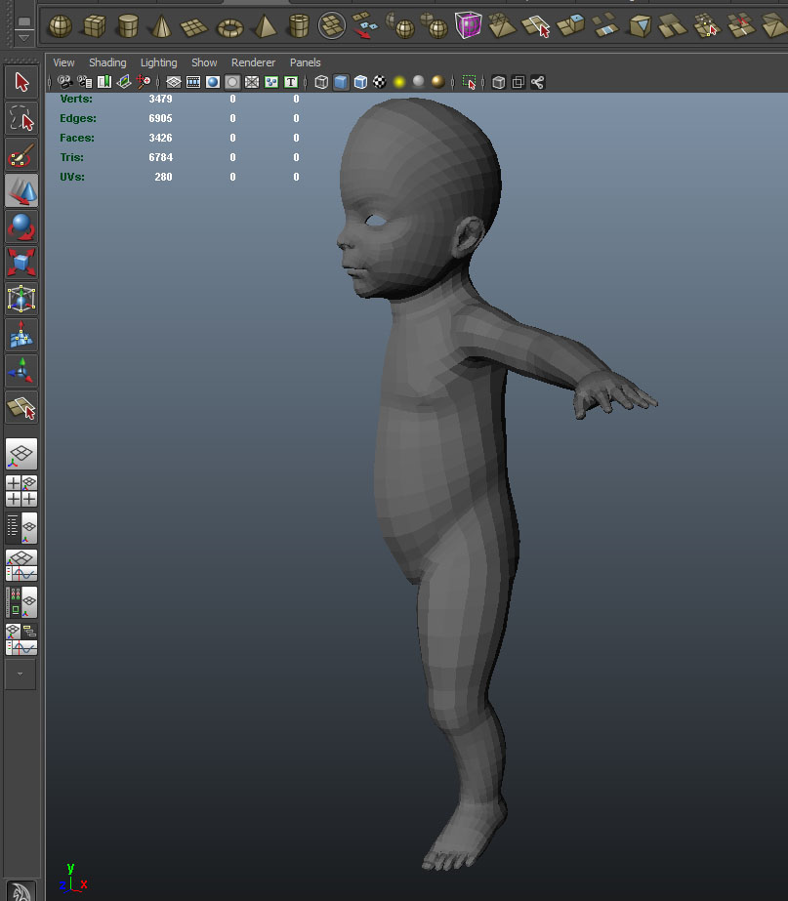Create a polygon pipe from shelf

pos(298,25)
